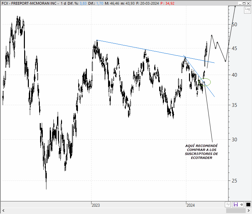Click the 2024 label on time axis
The image size is (252, 214).
191,205
